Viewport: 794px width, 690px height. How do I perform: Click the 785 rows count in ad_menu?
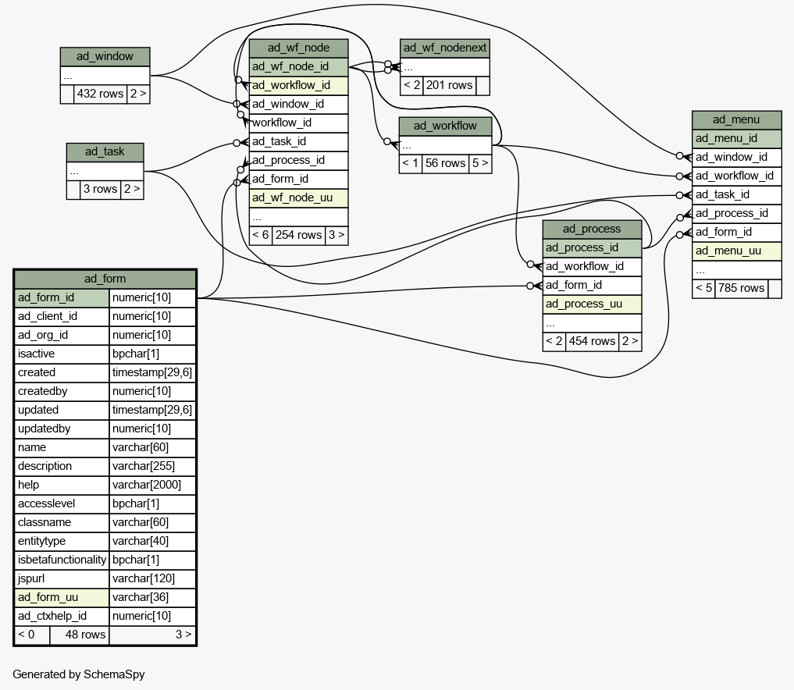click(742, 289)
